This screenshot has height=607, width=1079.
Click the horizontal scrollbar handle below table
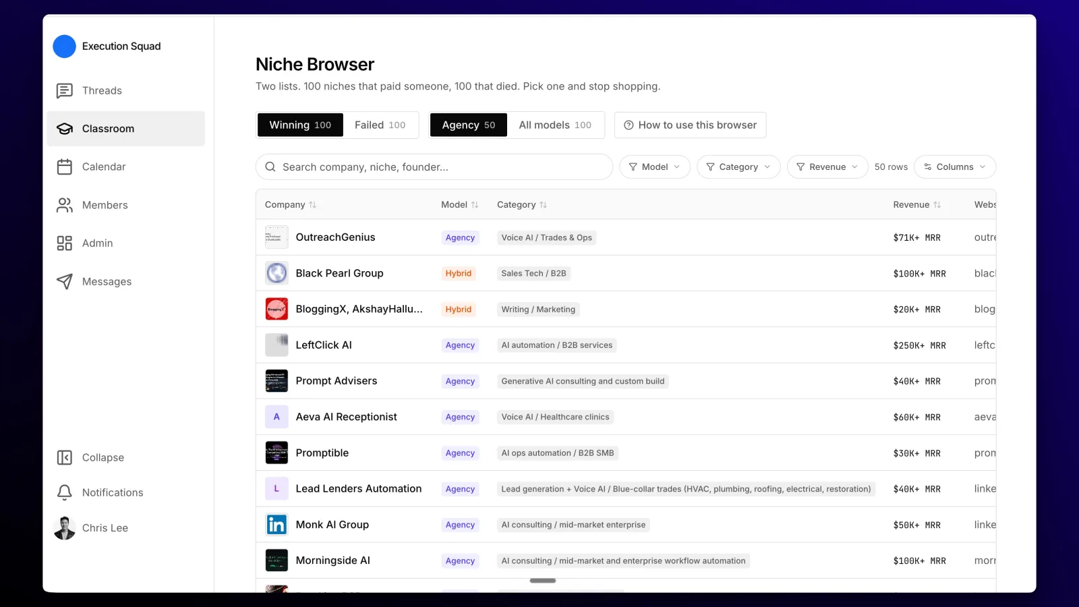[x=543, y=581]
